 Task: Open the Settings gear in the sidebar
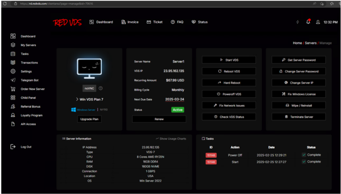(13, 72)
